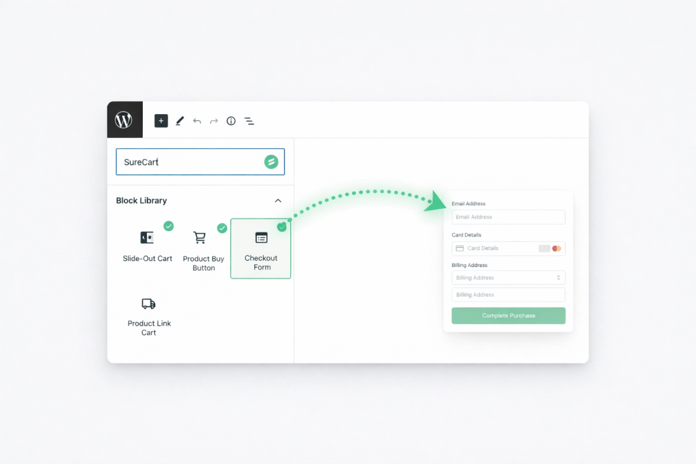The width and height of the screenshot is (696, 464).
Task: Click the Mastercard logo in Card Details
Action: [x=557, y=249]
